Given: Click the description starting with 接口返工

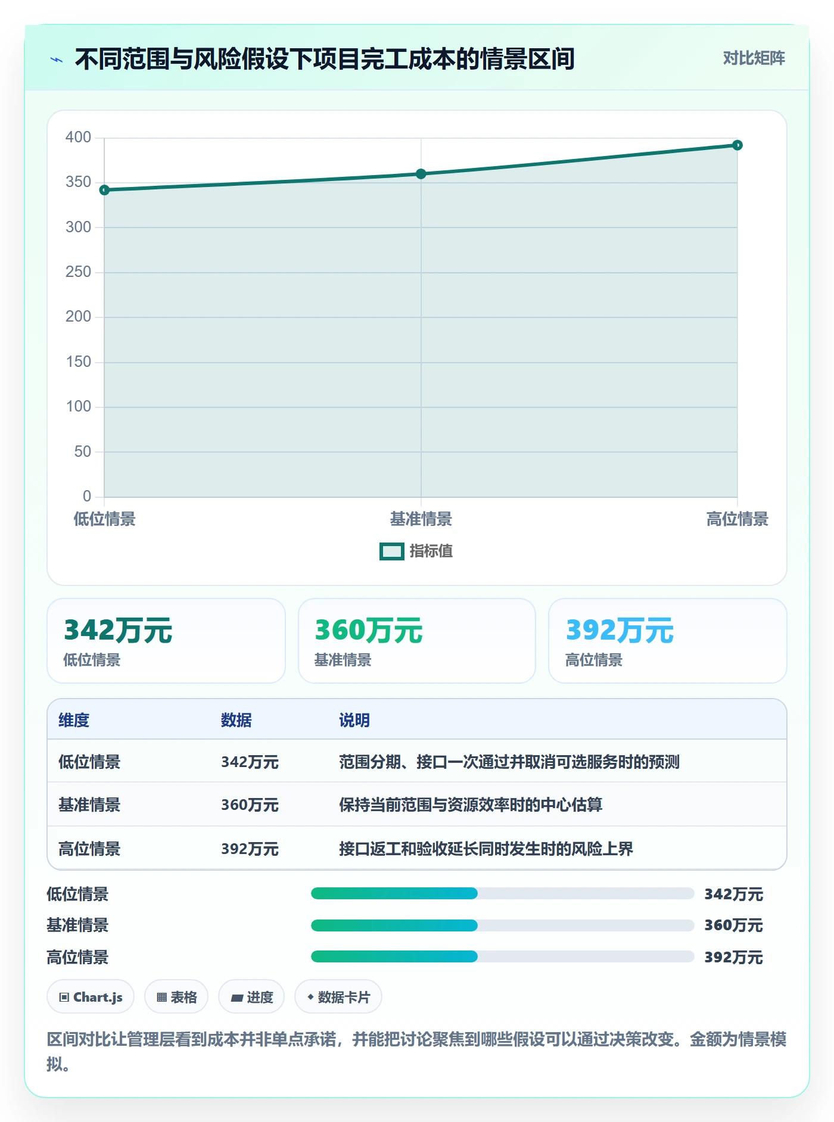Looking at the screenshot, I should (486, 849).
